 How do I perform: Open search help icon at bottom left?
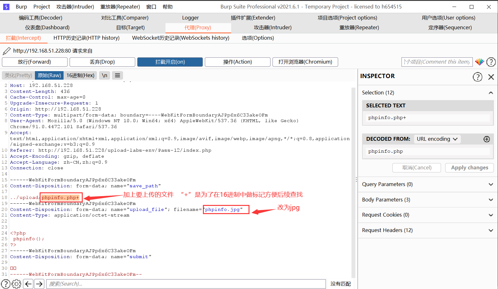point(5,284)
